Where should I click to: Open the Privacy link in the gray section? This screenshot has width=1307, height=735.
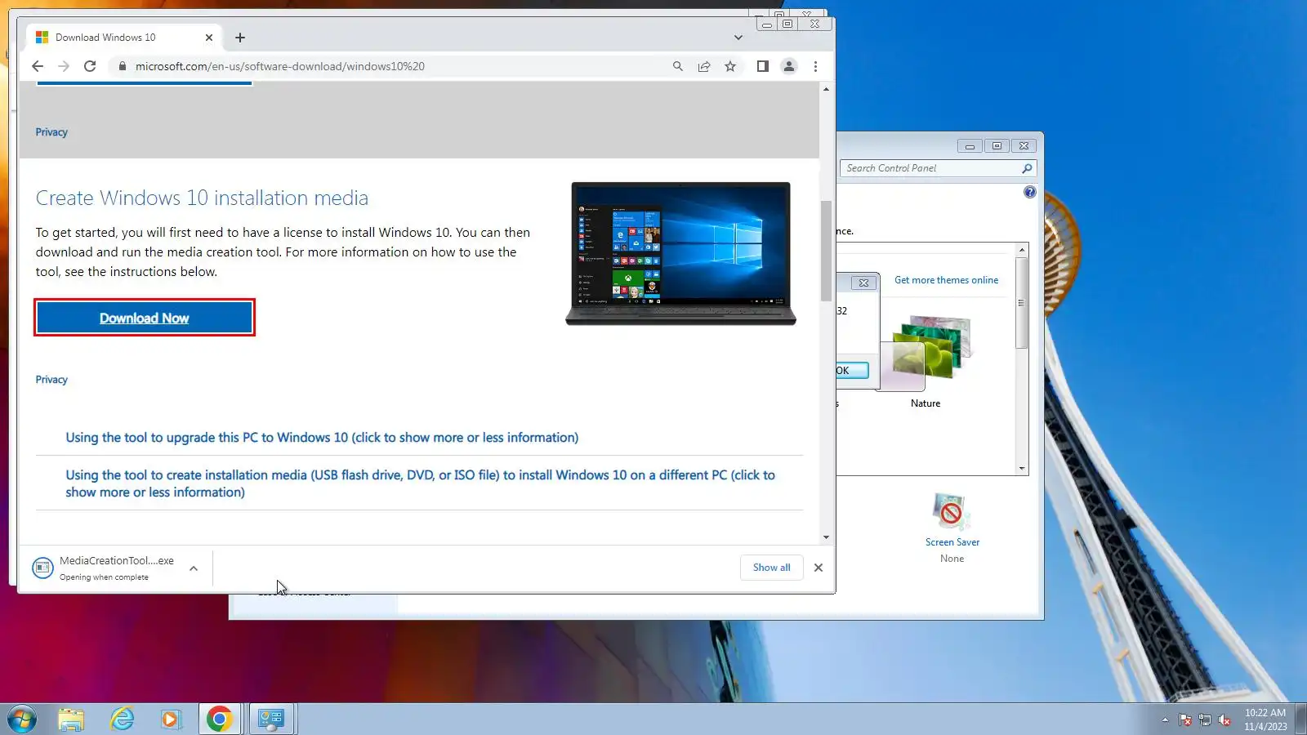point(51,132)
